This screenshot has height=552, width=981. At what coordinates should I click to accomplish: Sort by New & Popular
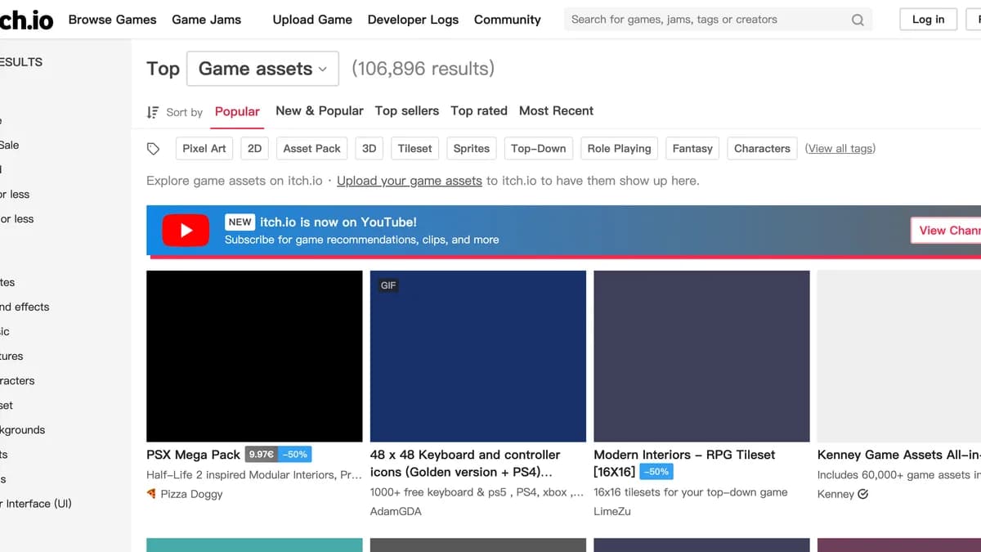point(320,110)
